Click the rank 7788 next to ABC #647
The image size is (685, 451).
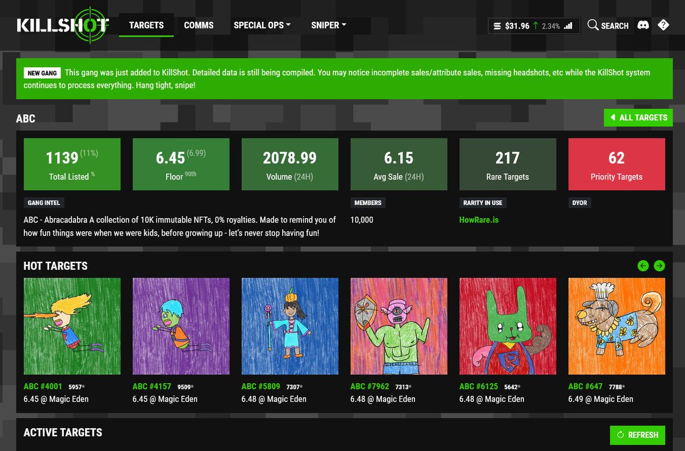click(616, 387)
